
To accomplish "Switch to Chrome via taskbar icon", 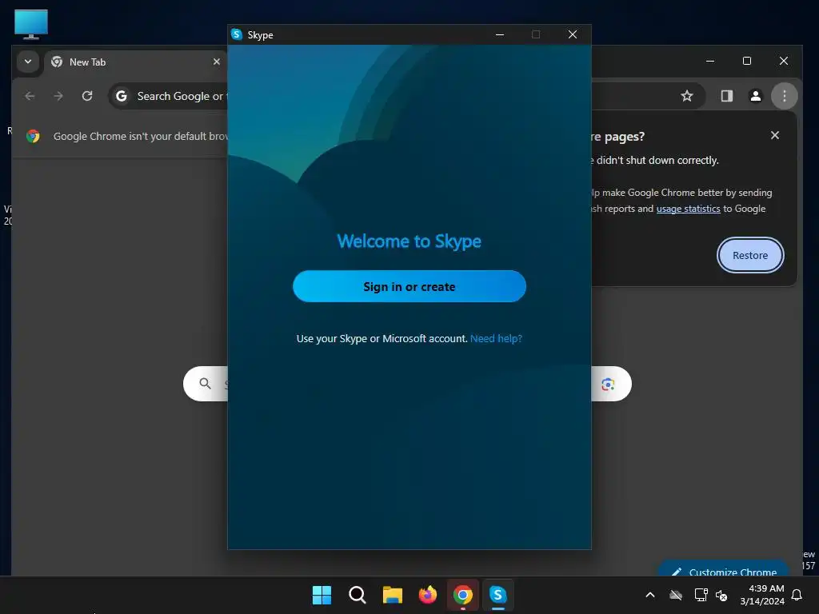I will click(x=463, y=595).
